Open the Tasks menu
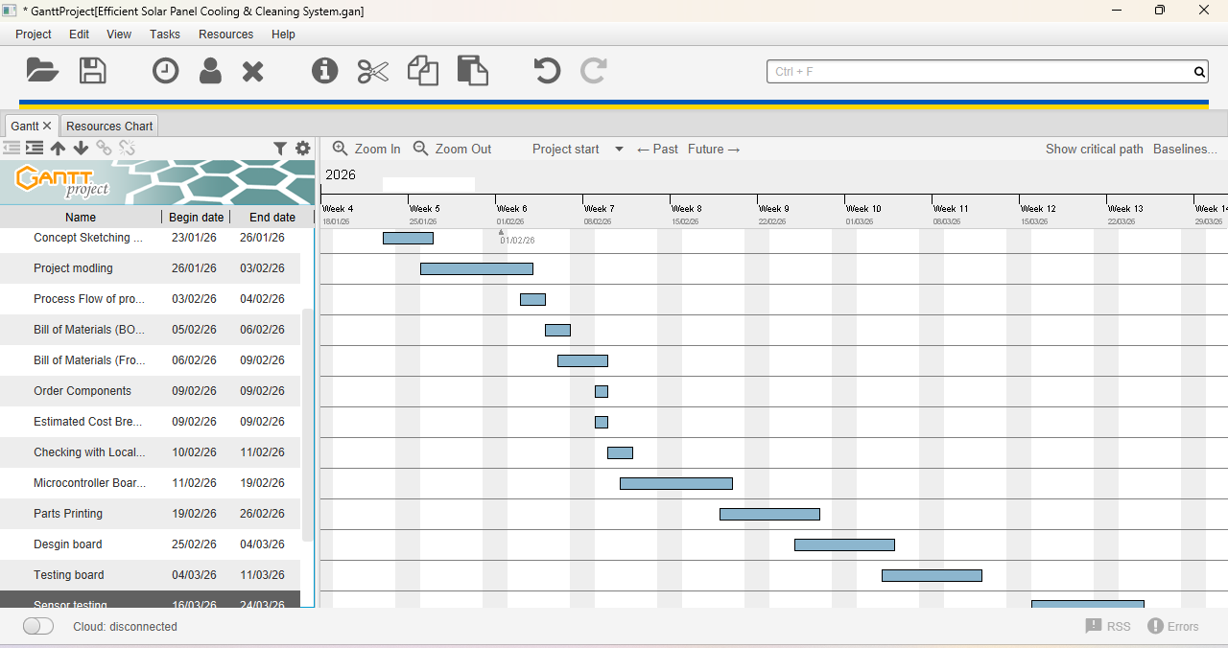The width and height of the screenshot is (1228, 648). click(165, 34)
